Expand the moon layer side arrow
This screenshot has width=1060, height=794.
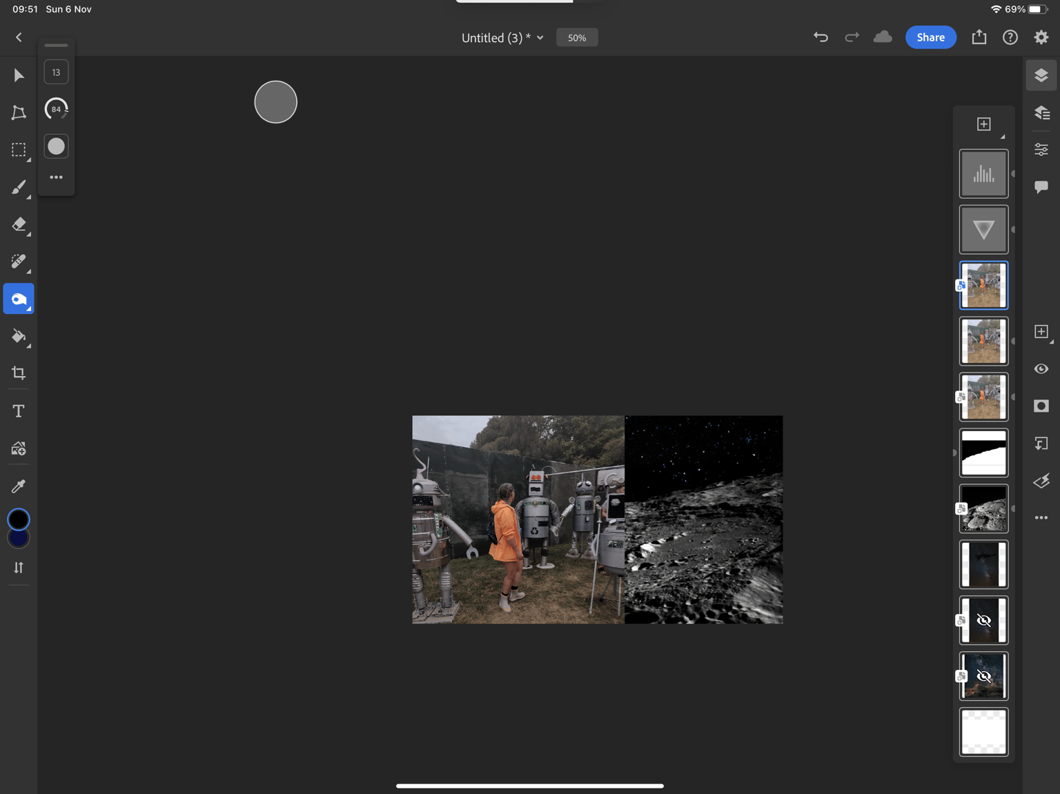click(x=1013, y=508)
